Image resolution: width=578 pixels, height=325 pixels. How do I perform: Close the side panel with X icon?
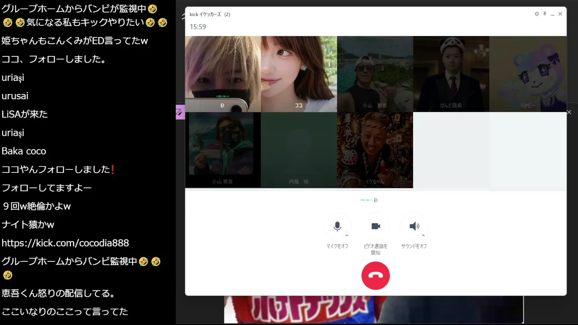(569, 112)
